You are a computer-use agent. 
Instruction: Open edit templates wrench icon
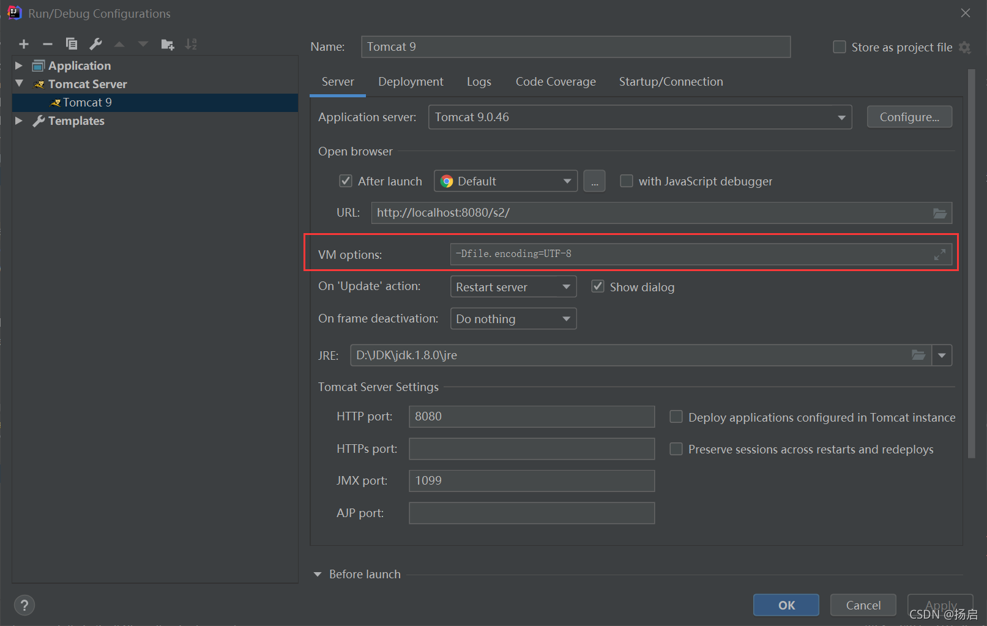point(95,44)
